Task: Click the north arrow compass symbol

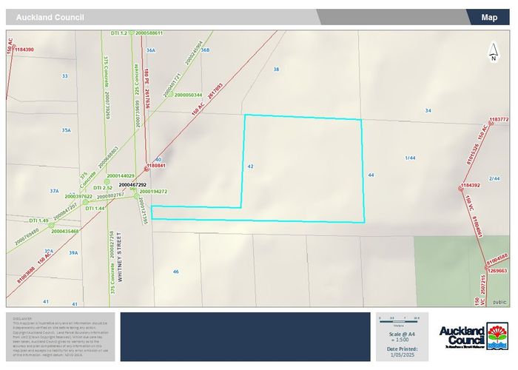Action: tap(494, 53)
